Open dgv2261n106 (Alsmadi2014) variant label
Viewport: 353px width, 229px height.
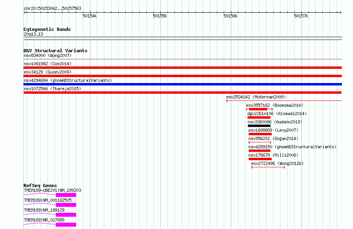277,114
